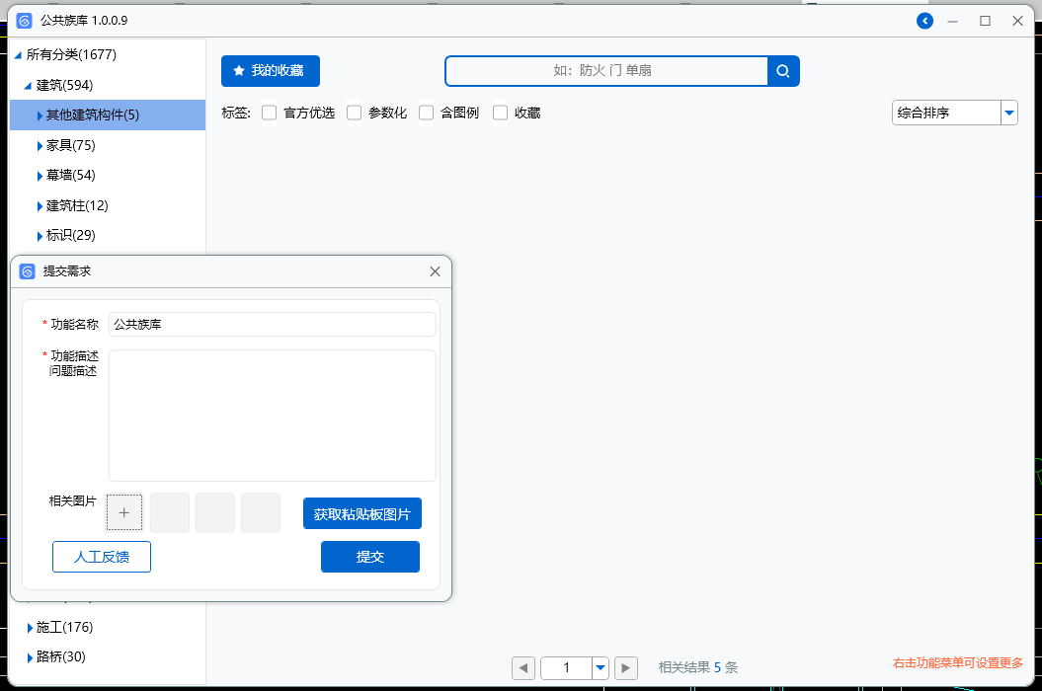
Task: Add image with the plus thumbnail slot
Action: point(124,512)
